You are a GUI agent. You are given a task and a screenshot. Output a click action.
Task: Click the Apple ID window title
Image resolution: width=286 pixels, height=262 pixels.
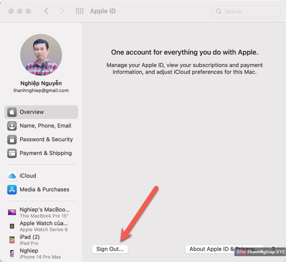coord(103,11)
